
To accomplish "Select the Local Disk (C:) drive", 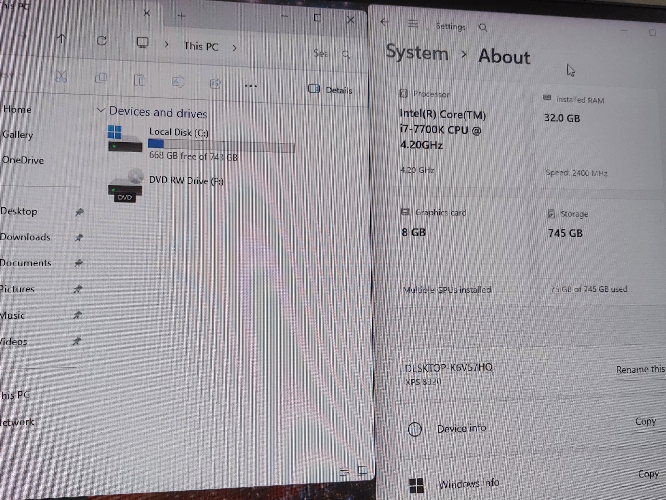I will pyautogui.click(x=201, y=144).
